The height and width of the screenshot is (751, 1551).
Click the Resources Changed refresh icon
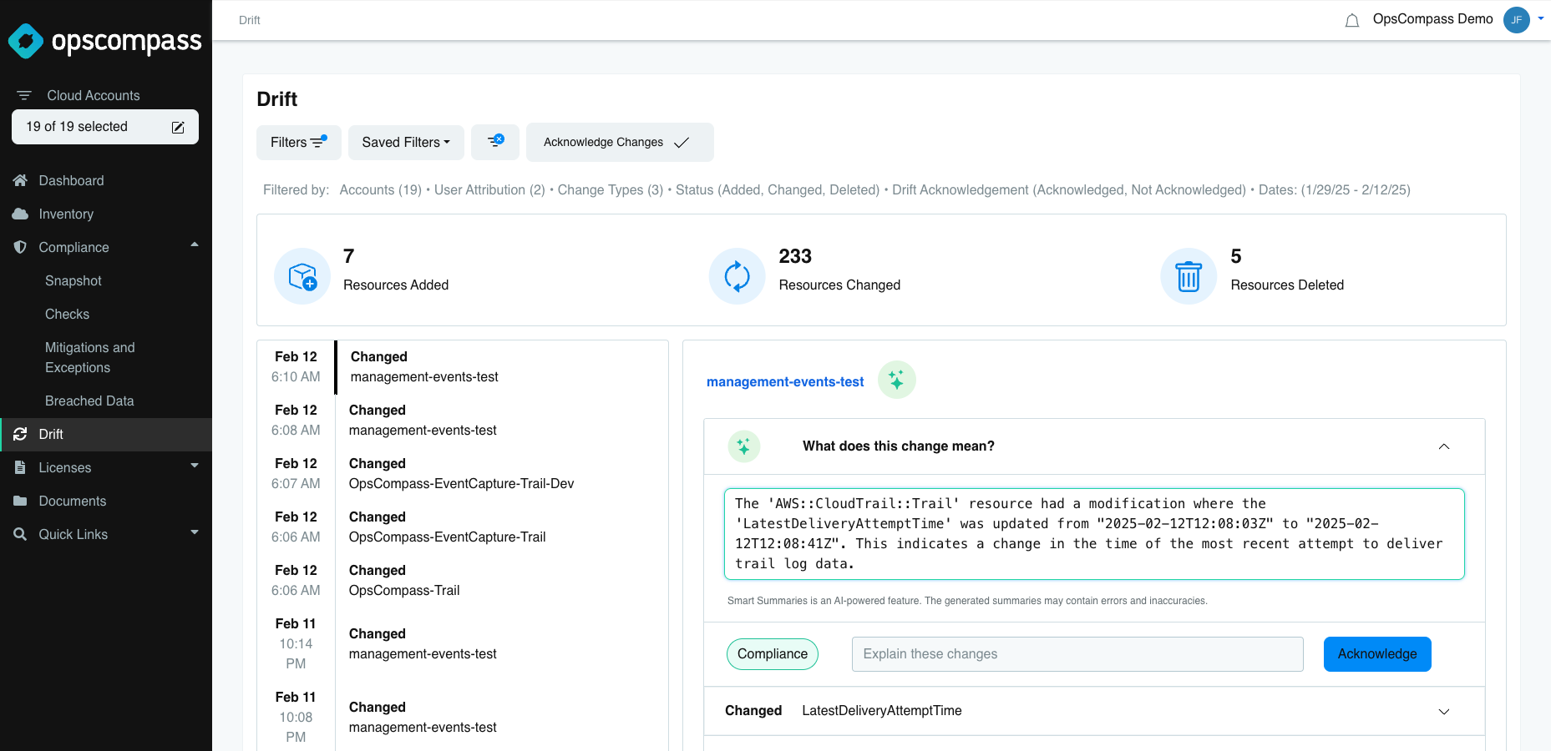click(737, 276)
